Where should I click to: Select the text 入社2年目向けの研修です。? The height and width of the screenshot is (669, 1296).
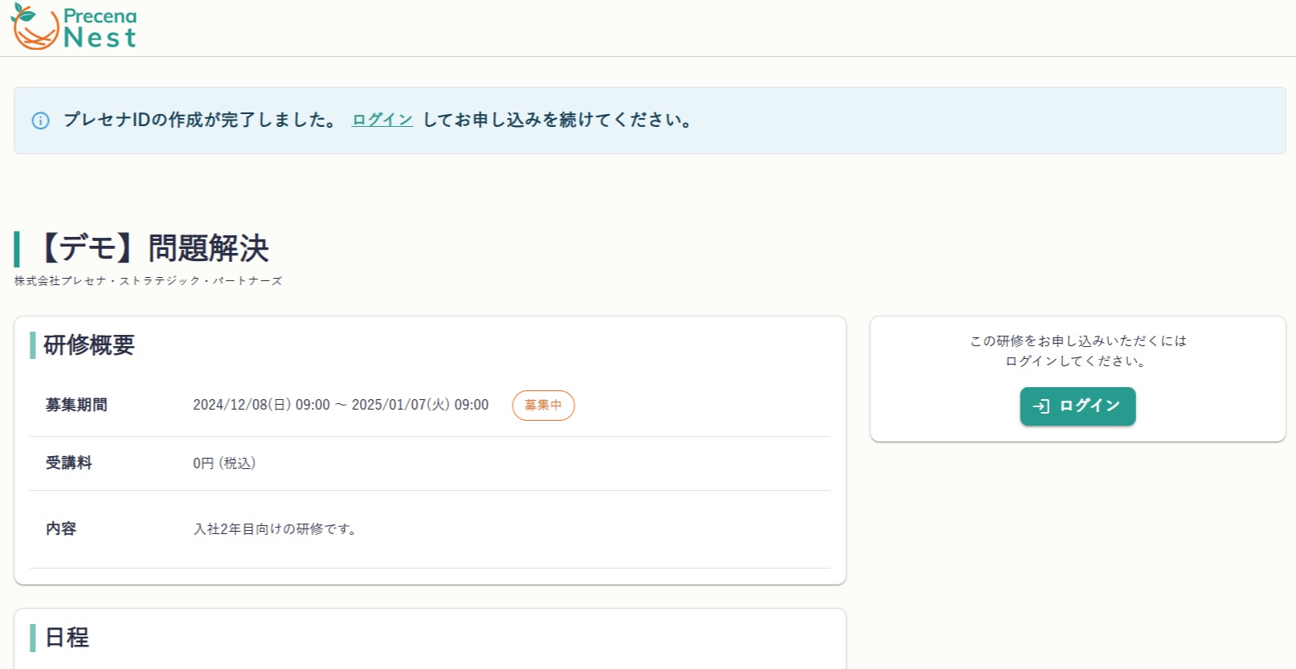[x=276, y=529]
